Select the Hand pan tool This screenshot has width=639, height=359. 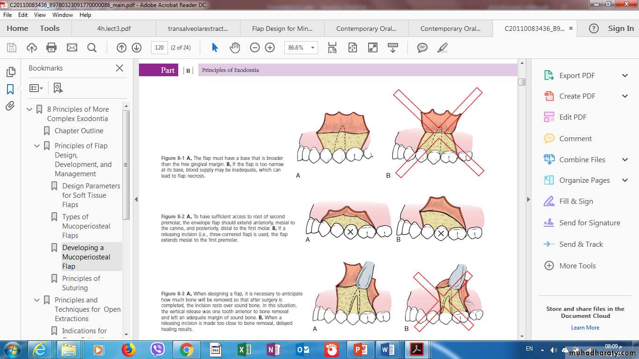pyautogui.click(x=234, y=48)
